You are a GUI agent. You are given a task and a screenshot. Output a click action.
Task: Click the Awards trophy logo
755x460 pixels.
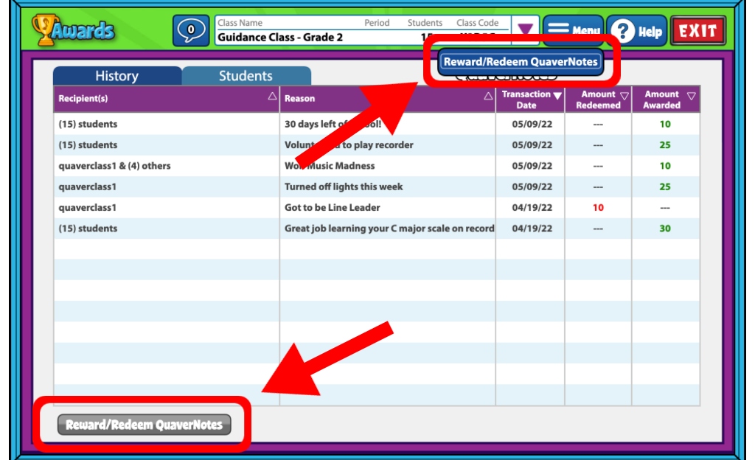pyautogui.click(x=73, y=30)
